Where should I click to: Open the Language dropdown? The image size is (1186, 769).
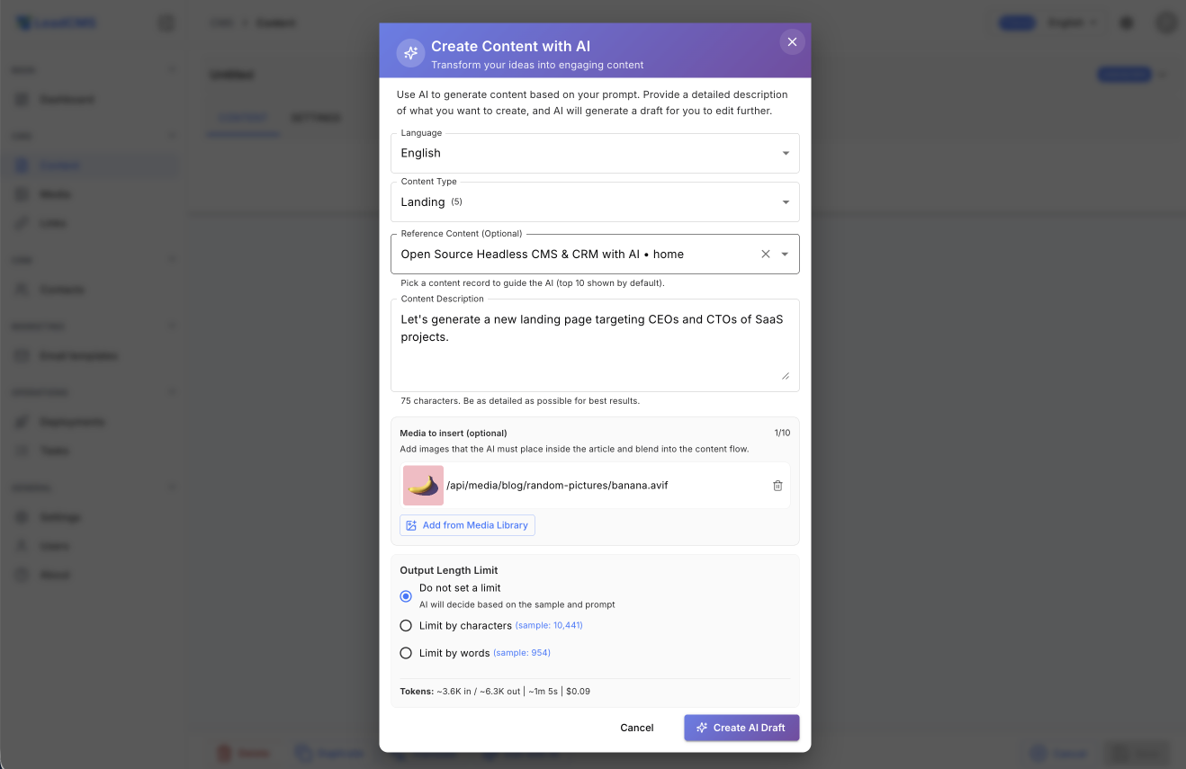[x=786, y=153]
